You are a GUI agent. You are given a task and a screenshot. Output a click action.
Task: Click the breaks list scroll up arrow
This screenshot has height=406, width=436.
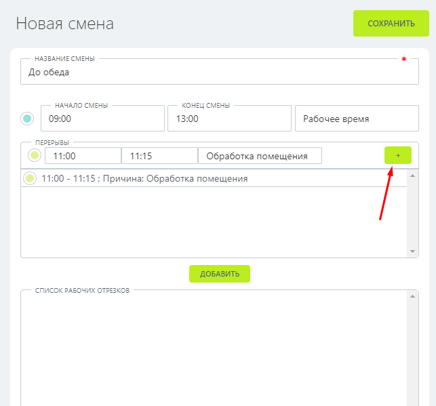(412, 174)
